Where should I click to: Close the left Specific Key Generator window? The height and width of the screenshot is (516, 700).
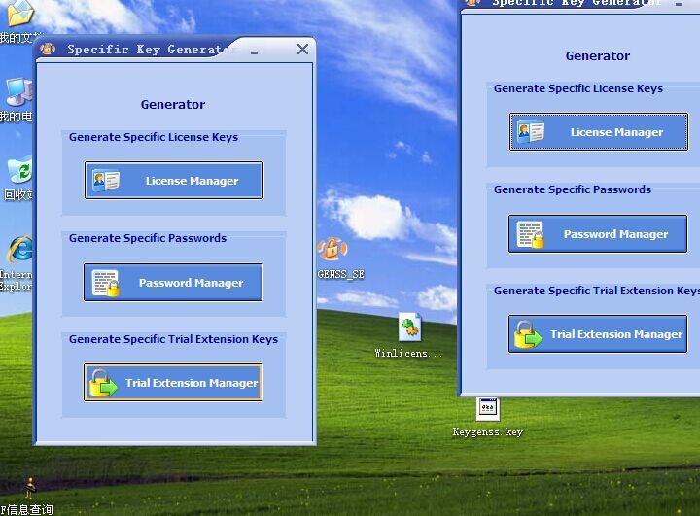point(302,50)
